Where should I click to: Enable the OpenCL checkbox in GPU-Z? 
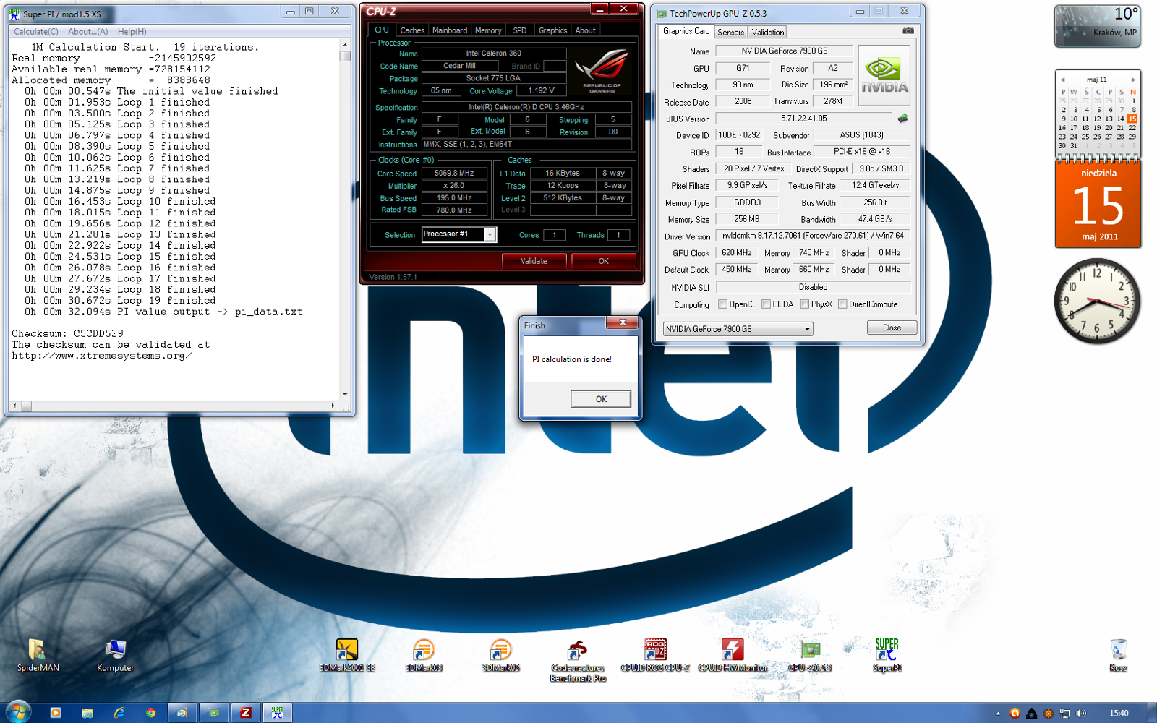pyautogui.click(x=722, y=304)
